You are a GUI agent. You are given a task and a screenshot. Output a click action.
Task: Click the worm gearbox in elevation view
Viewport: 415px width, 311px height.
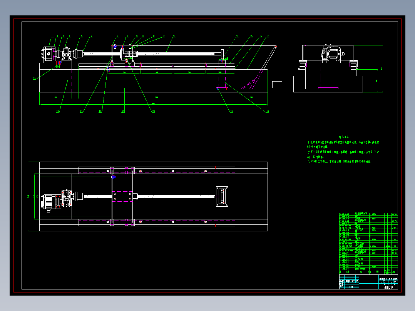click(x=67, y=54)
